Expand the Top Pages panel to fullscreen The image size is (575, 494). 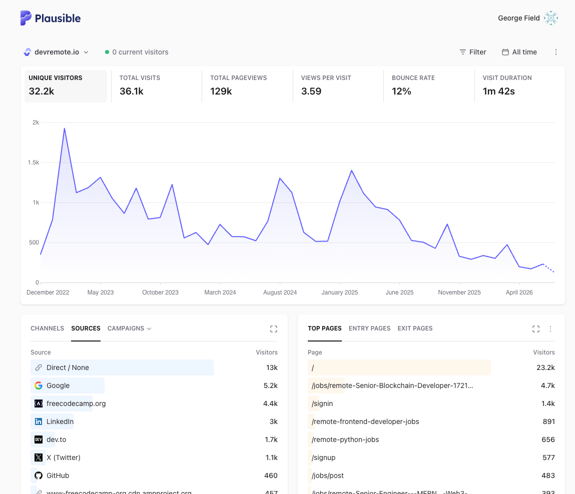(x=536, y=329)
